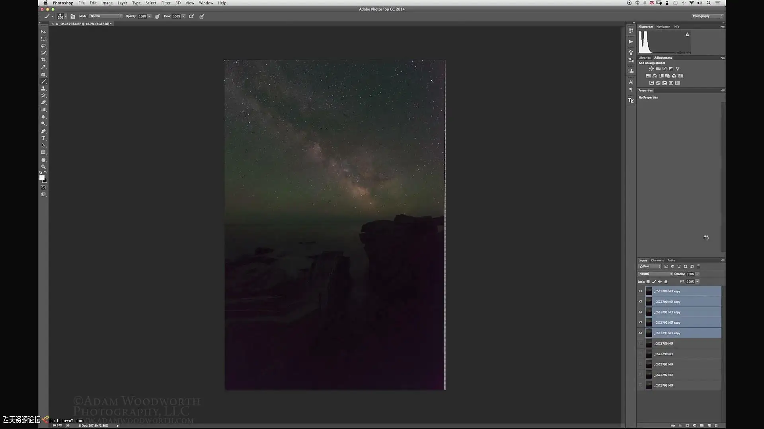Select the Eyedropper tool

(x=43, y=67)
